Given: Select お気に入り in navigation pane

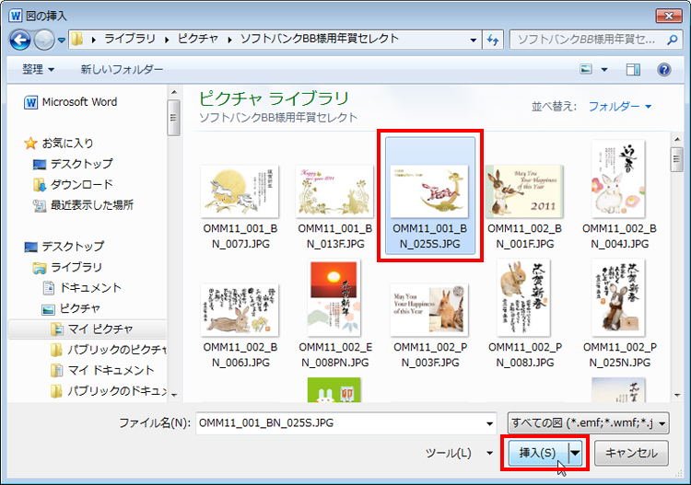Looking at the screenshot, I should tap(59, 143).
